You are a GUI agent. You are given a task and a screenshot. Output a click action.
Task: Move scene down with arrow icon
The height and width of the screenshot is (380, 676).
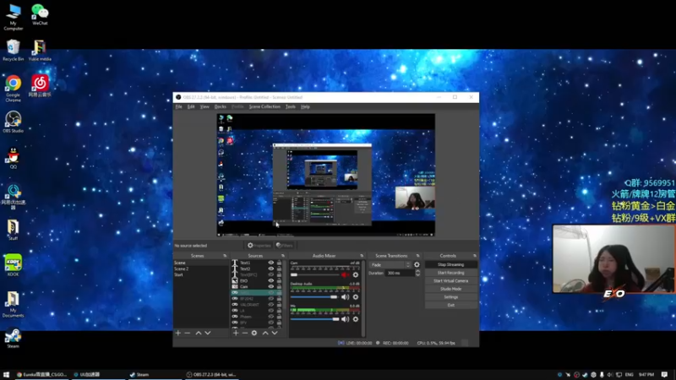click(x=207, y=333)
